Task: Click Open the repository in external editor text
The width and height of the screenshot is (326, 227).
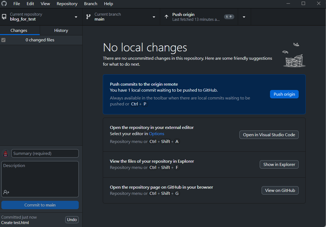Action: coord(152,127)
